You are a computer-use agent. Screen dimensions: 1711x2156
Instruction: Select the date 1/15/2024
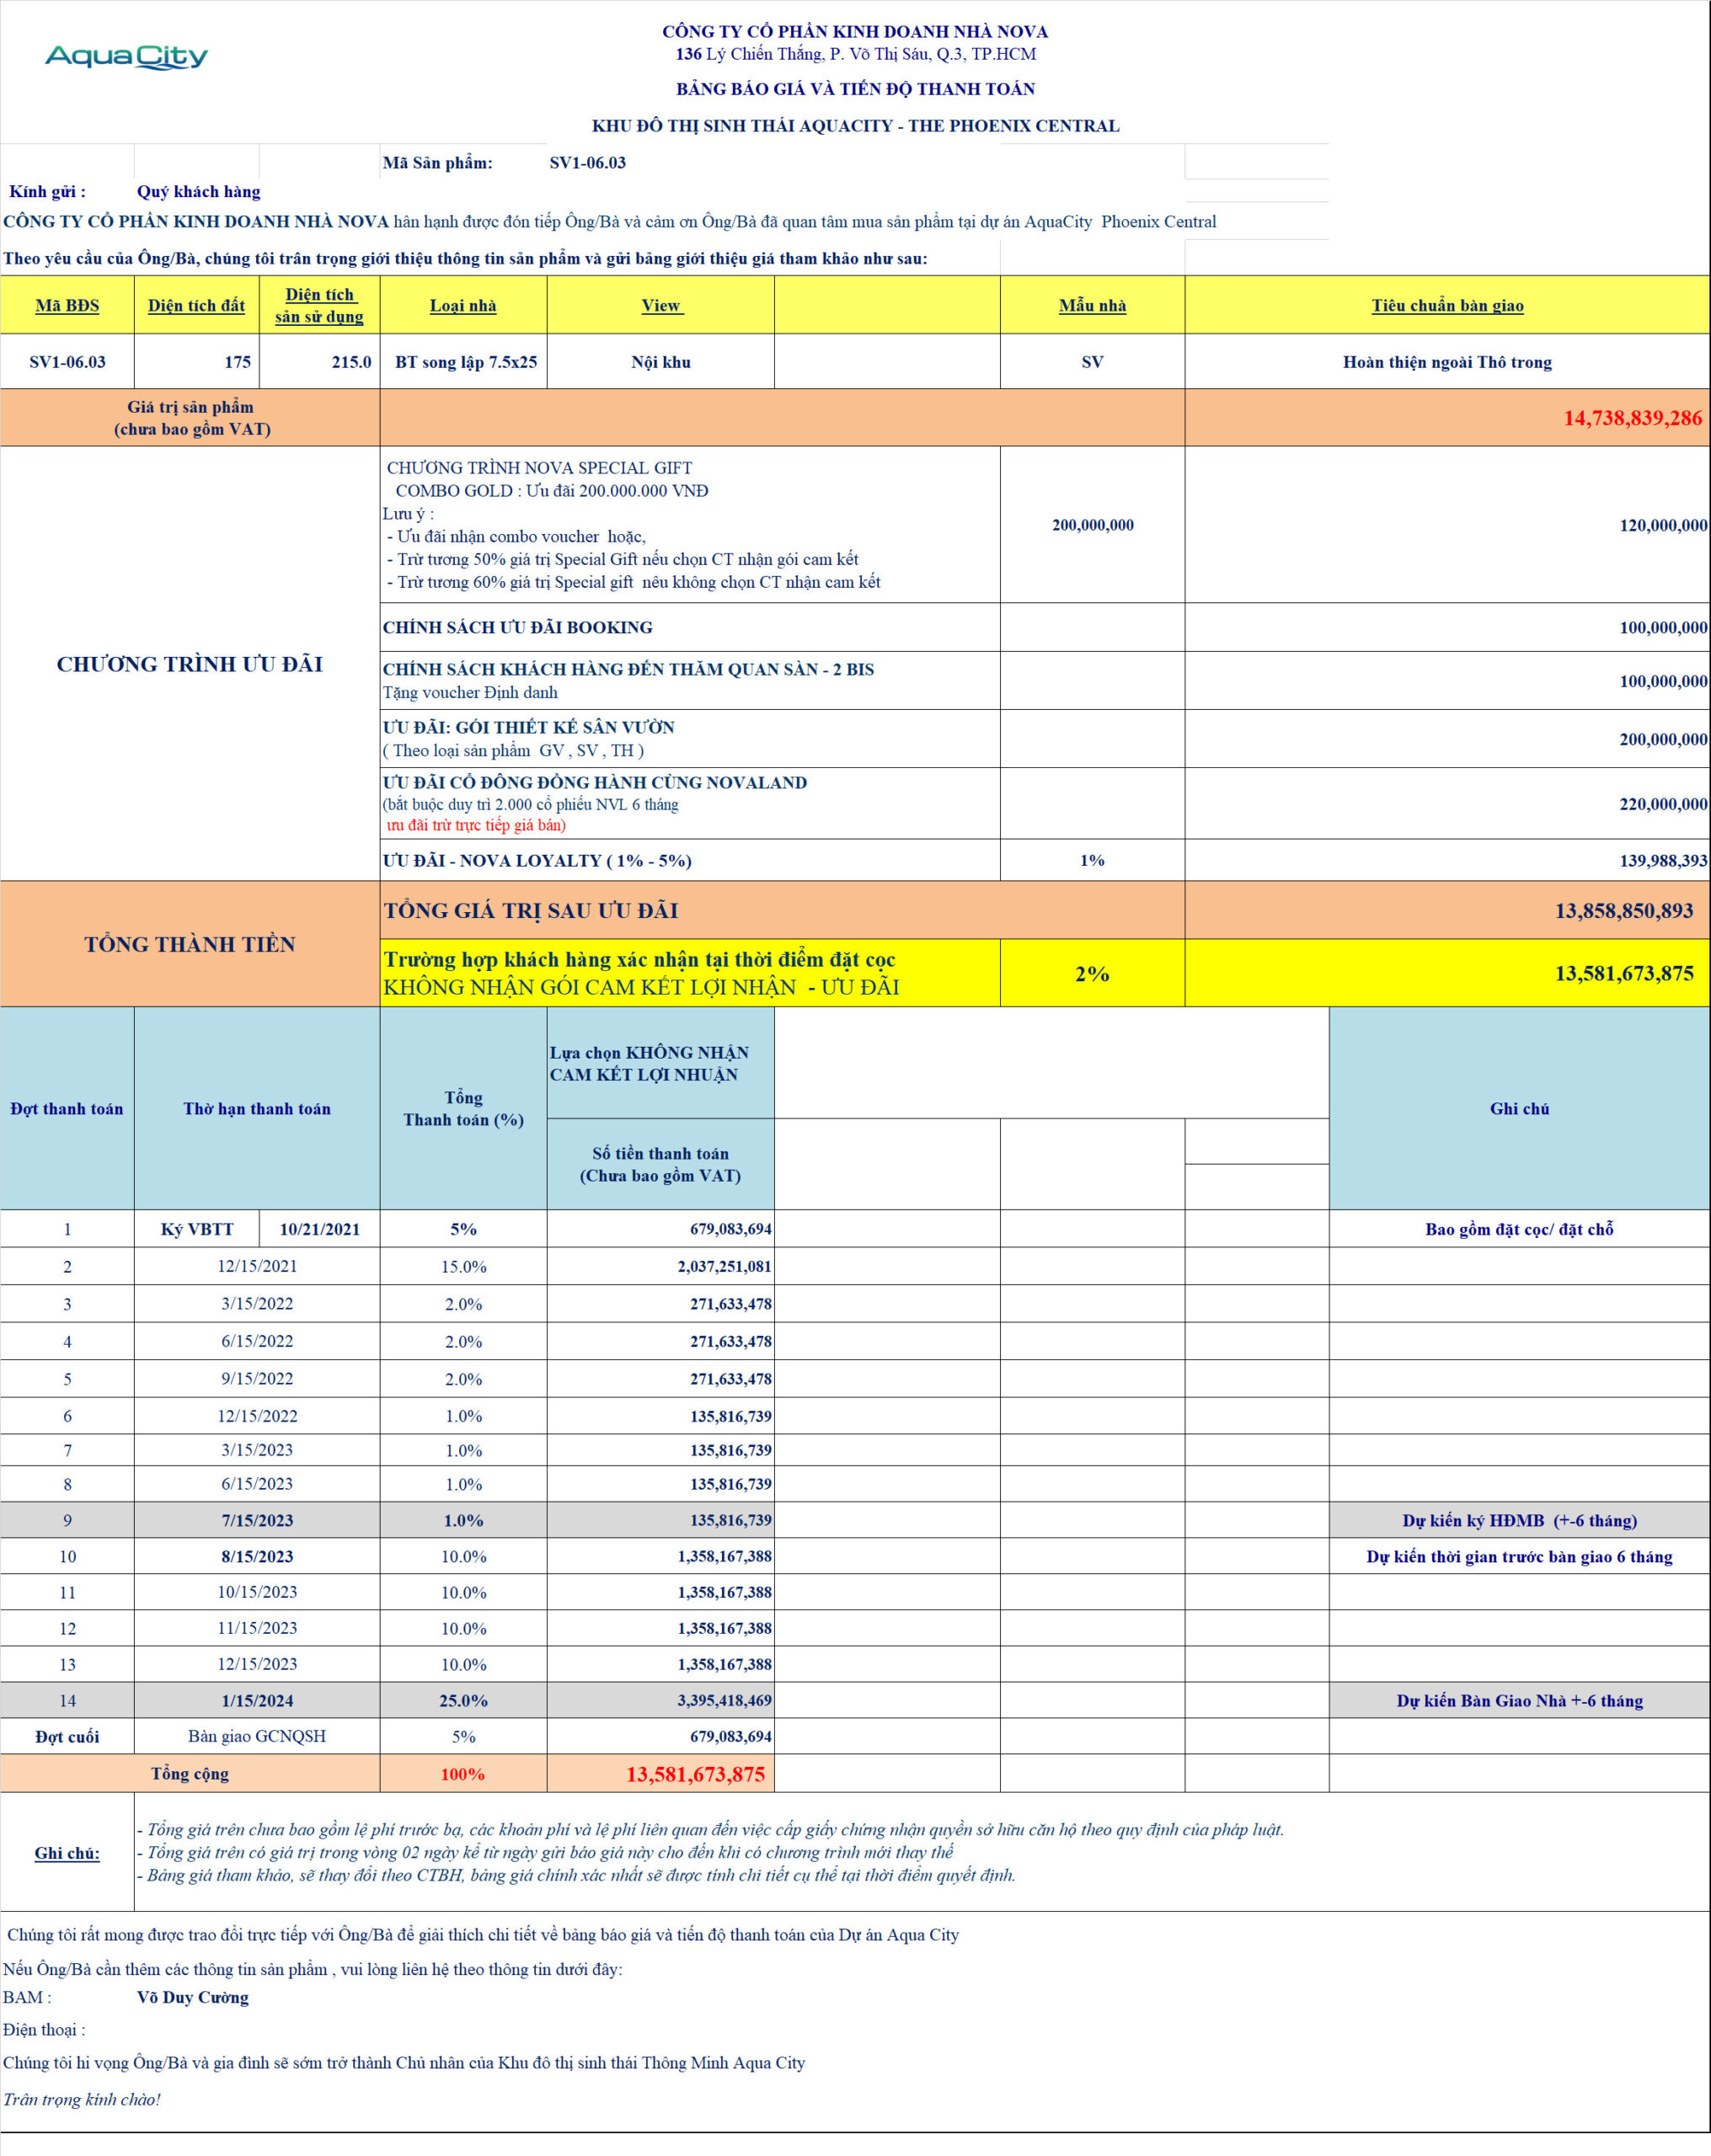(257, 1701)
